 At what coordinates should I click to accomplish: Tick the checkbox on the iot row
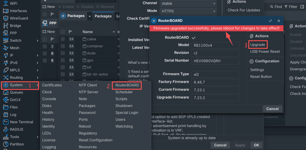click(63, 67)
